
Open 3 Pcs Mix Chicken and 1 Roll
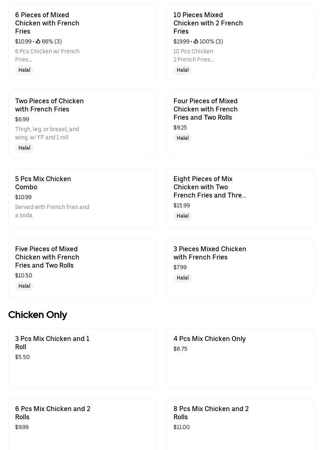[x=52, y=343]
